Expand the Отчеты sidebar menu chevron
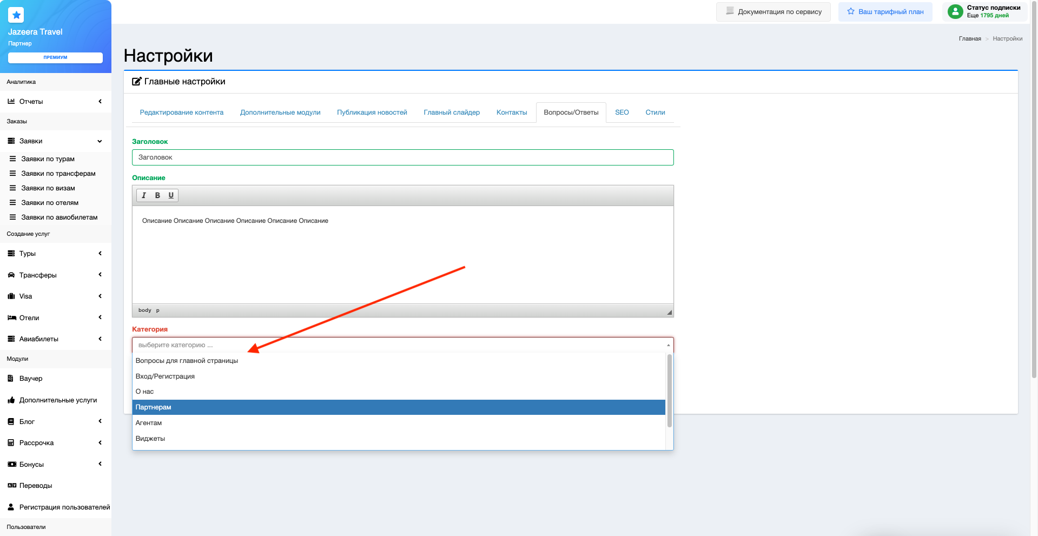The width and height of the screenshot is (1038, 536). coord(100,102)
